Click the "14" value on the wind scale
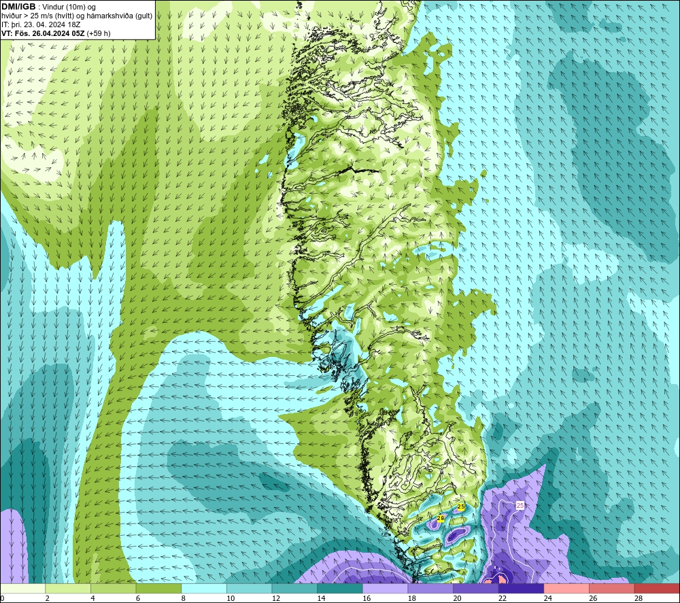The height and width of the screenshot is (603, 680). click(x=321, y=598)
